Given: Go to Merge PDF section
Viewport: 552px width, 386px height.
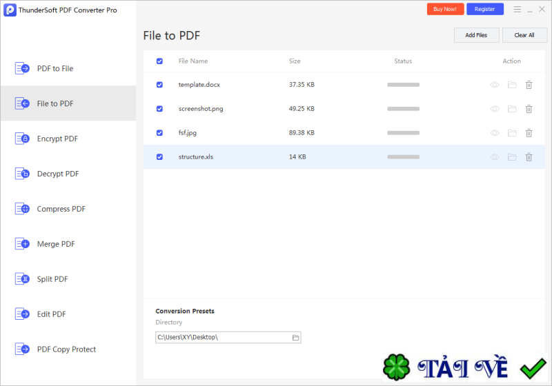Looking at the screenshot, I should coord(68,244).
